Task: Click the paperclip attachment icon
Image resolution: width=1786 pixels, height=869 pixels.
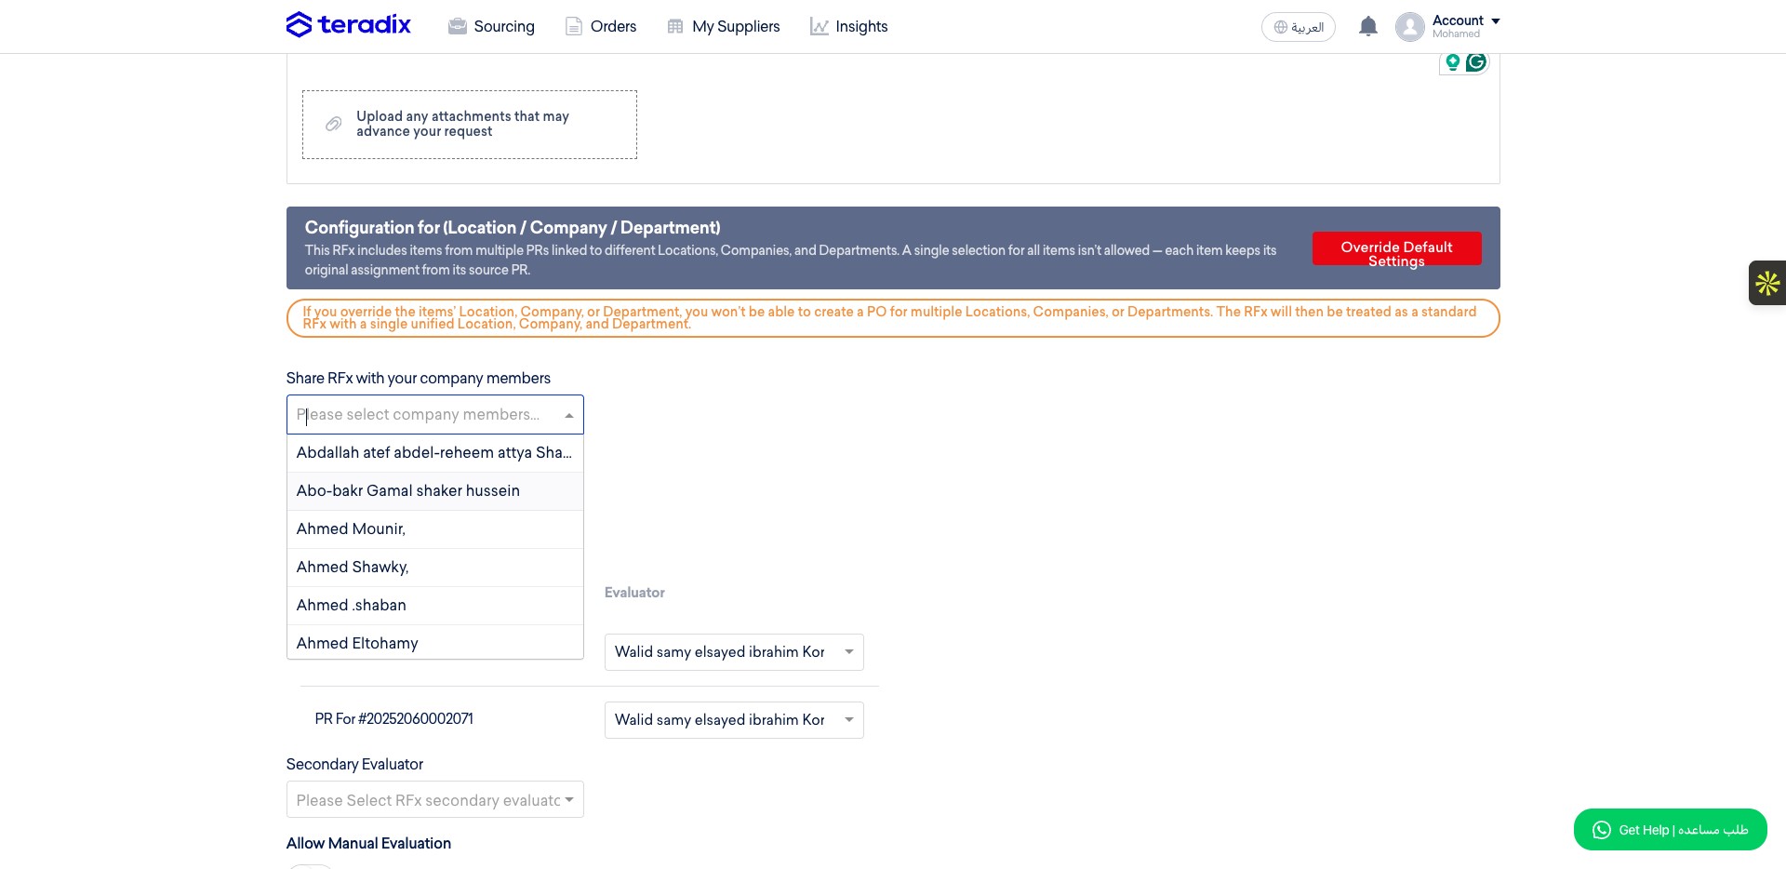Action: pyautogui.click(x=333, y=124)
